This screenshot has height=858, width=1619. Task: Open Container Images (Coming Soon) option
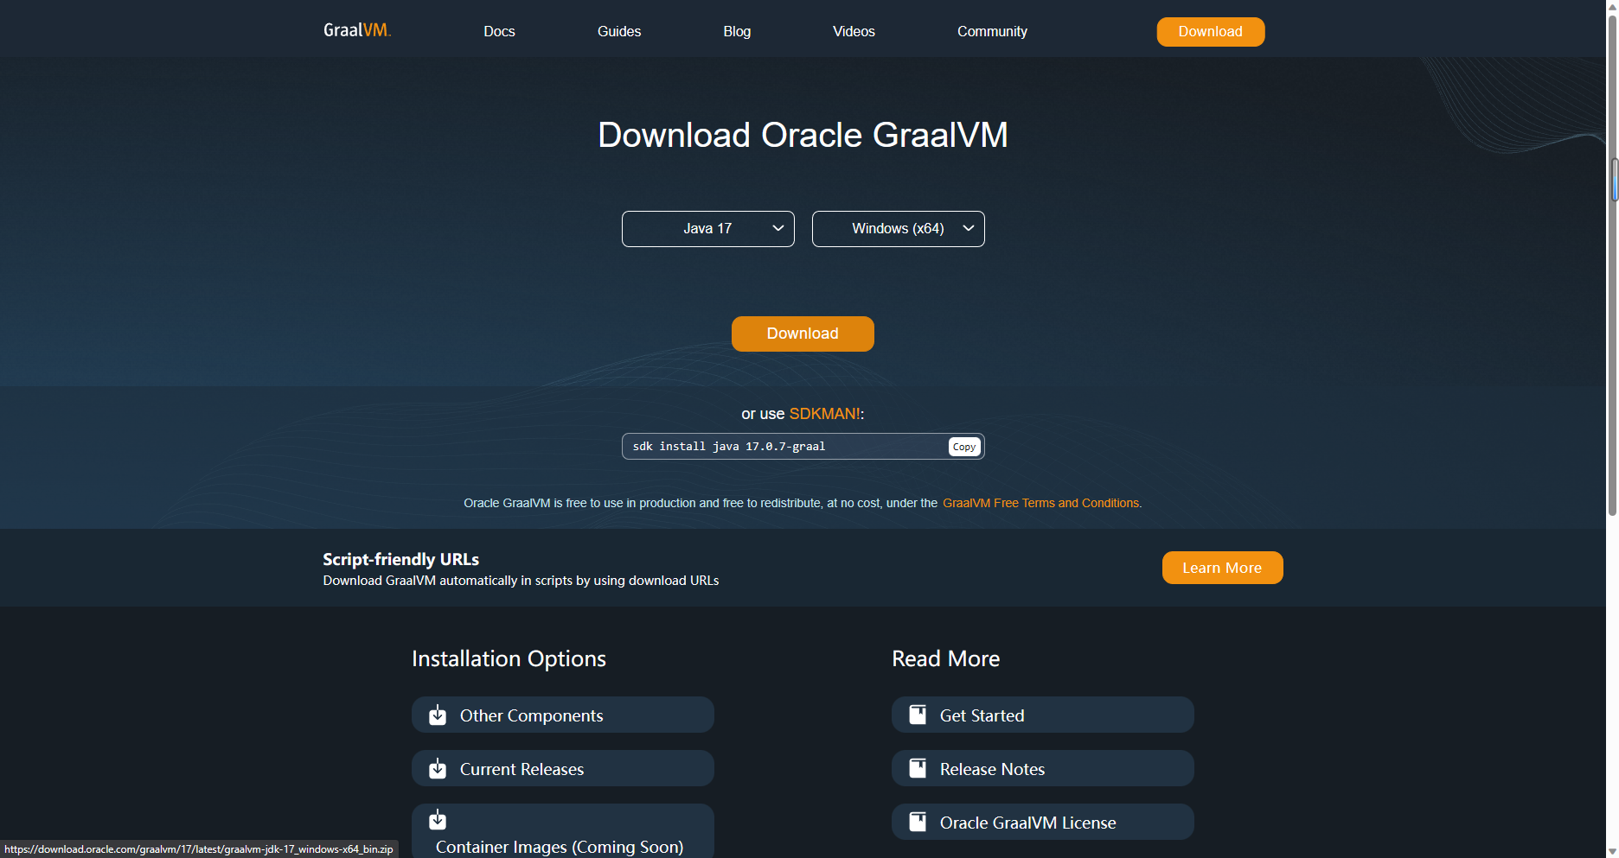click(x=563, y=830)
